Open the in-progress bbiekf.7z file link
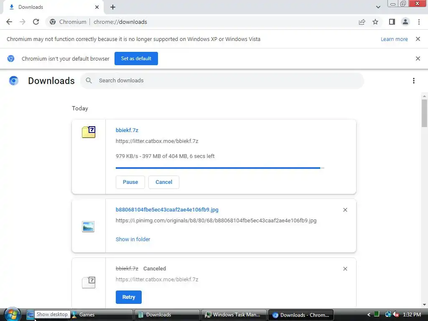Screen dimensions: 428x321 (127, 130)
